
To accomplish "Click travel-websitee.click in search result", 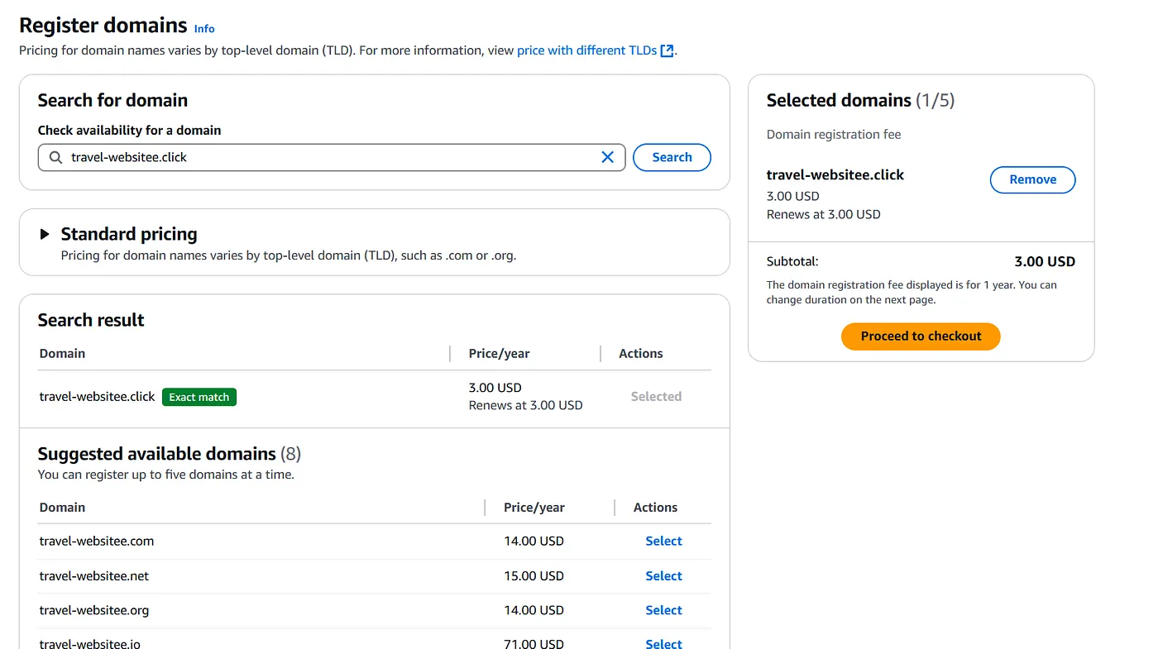I will (97, 397).
